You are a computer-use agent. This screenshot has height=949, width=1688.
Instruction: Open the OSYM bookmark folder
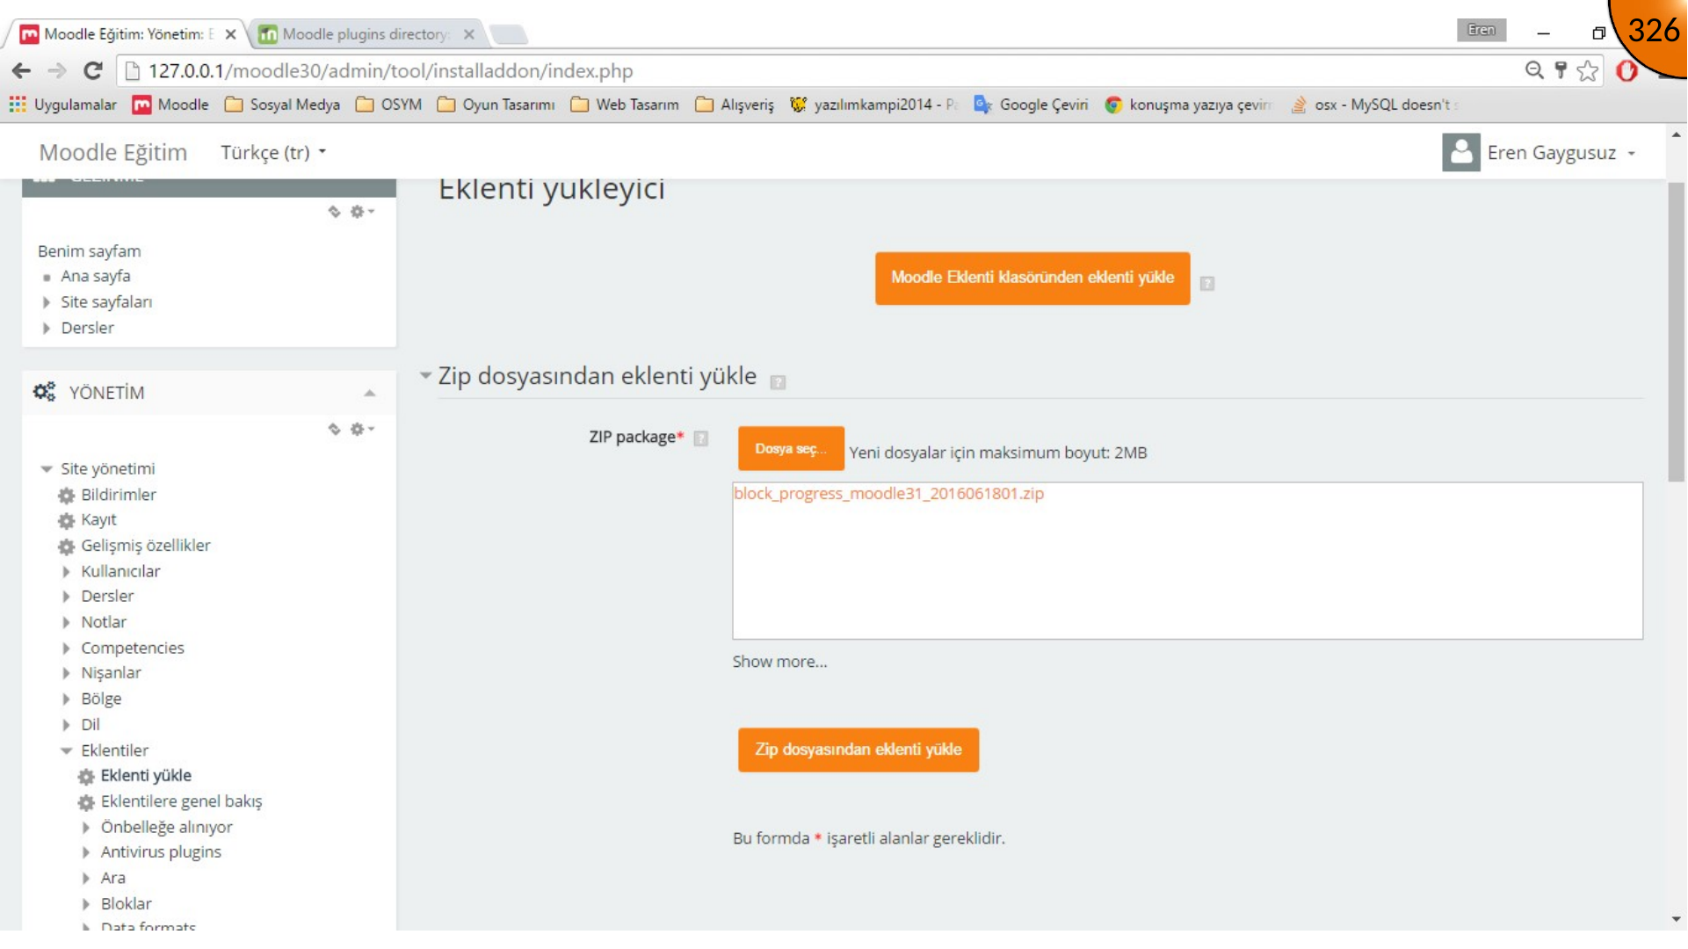click(x=388, y=105)
